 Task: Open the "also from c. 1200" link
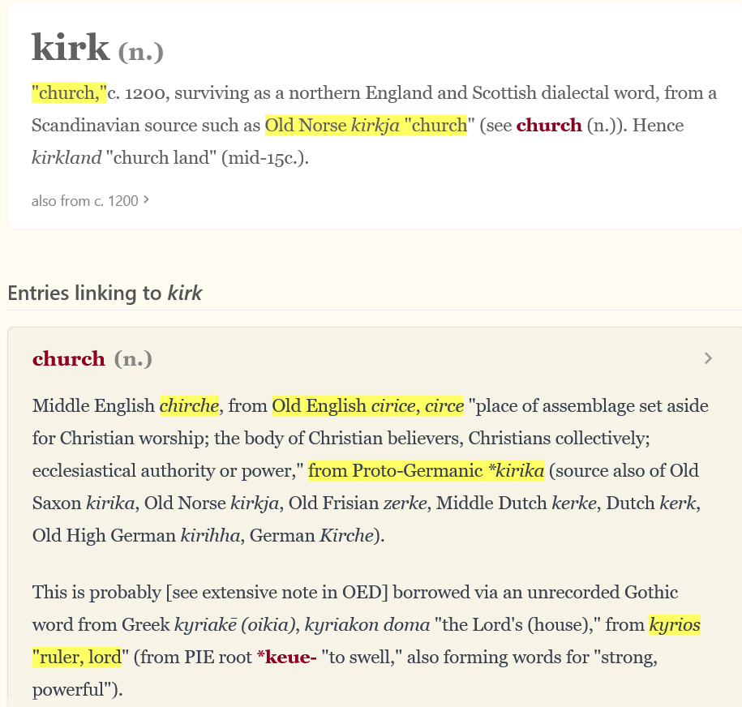85,200
